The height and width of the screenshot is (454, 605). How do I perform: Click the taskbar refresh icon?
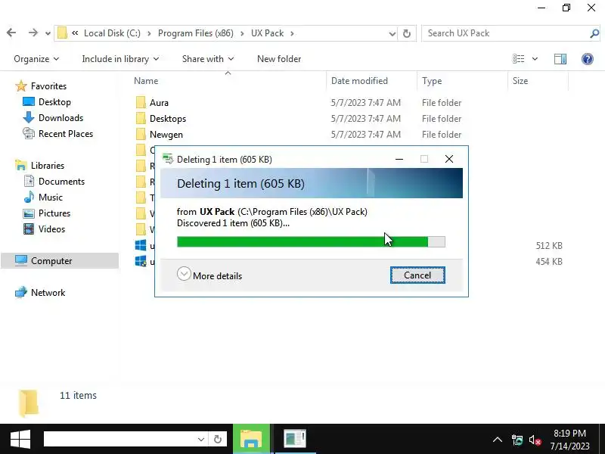[x=218, y=440]
